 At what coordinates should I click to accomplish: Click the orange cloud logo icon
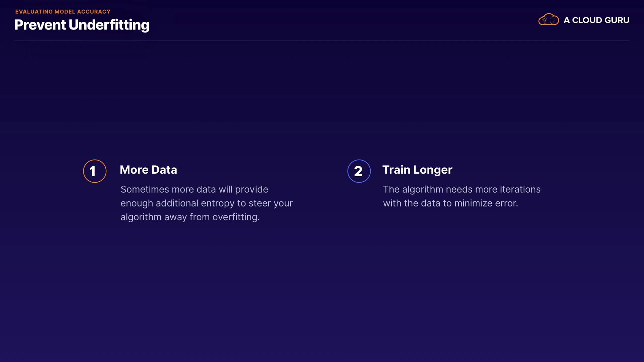click(548, 20)
